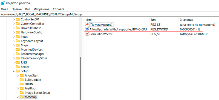
Task: Click the tree pane vertical scrollbar
Action: (80, 78)
